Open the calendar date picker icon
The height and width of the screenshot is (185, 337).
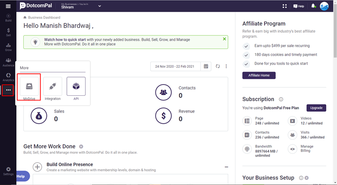click(x=206, y=66)
